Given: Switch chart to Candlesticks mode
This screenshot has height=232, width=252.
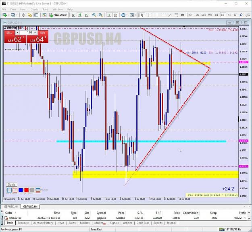Looking at the screenshot, I should click(80, 15).
